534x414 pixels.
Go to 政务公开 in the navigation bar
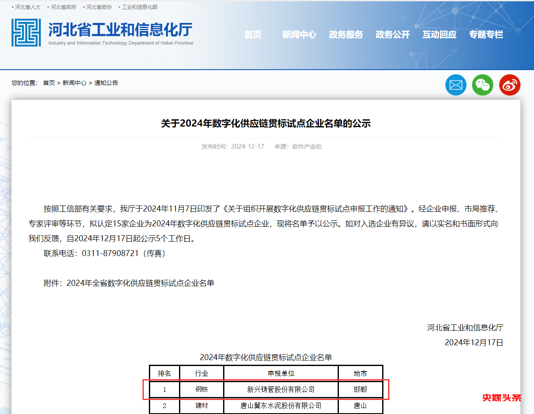pyautogui.click(x=392, y=34)
